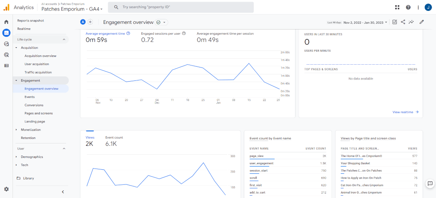Viewport: 436px width, 198px height.
Task: Click the Your Shopping Basket page row
Action: (x=379, y=164)
